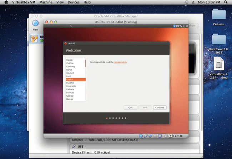Viewport: 232px width, 159px height.
Task: Select Galego in the language list
Action: coord(76,99)
